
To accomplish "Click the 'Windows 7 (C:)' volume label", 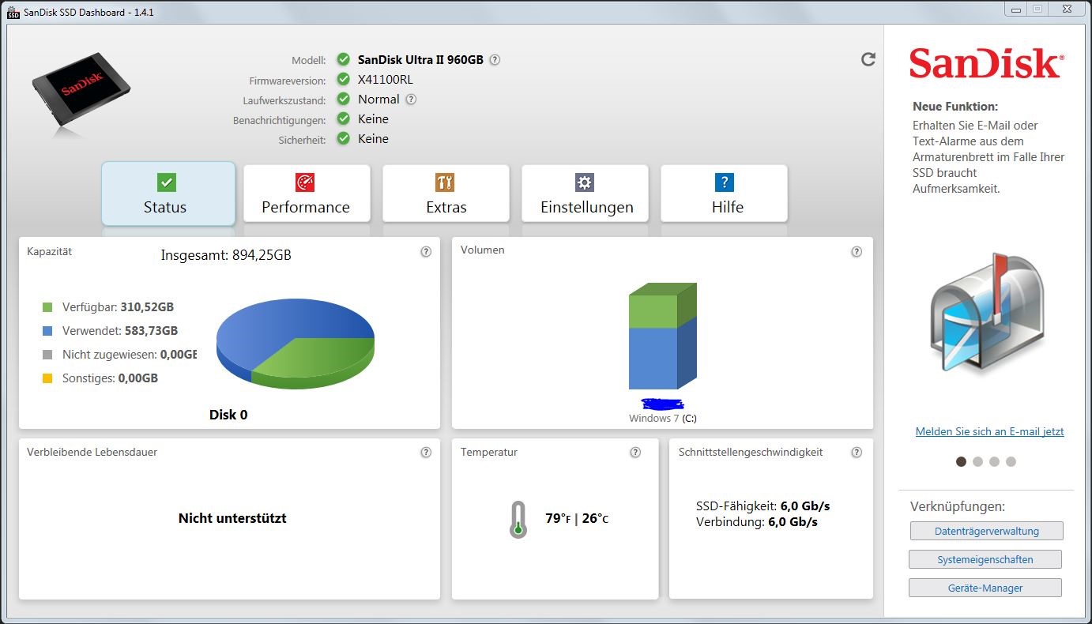I will [663, 419].
